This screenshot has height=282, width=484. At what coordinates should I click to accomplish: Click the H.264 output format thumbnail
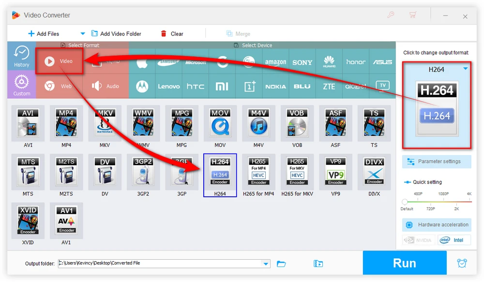[x=437, y=108]
